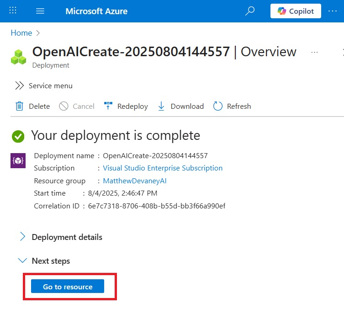Screen dimensions: 344x314
Task: Select the Correlation ID value text
Action: (x=157, y=206)
